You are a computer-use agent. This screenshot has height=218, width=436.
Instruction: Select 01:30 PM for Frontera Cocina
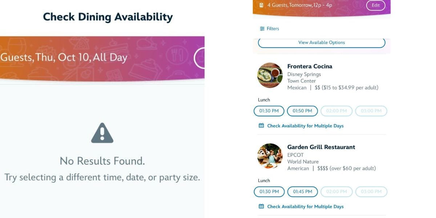(269, 111)
